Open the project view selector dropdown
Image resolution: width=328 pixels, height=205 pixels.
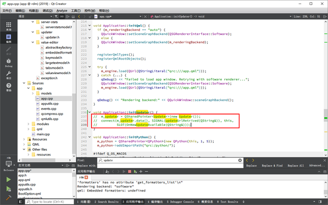[35, 16]
